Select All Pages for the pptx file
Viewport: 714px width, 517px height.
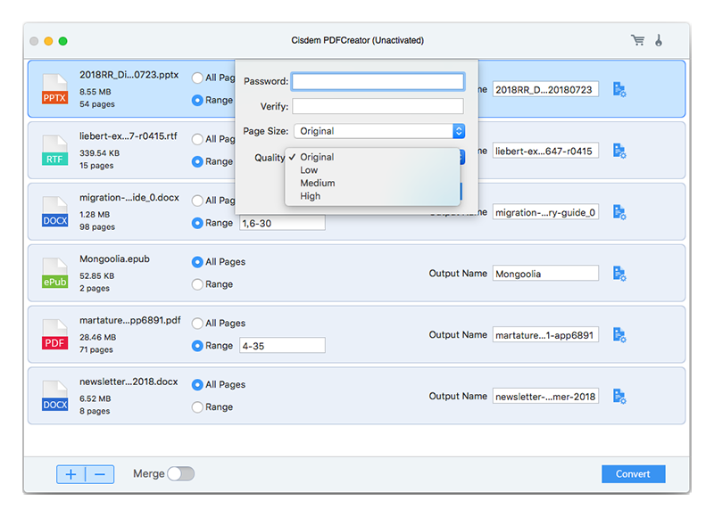click(197, 78)
